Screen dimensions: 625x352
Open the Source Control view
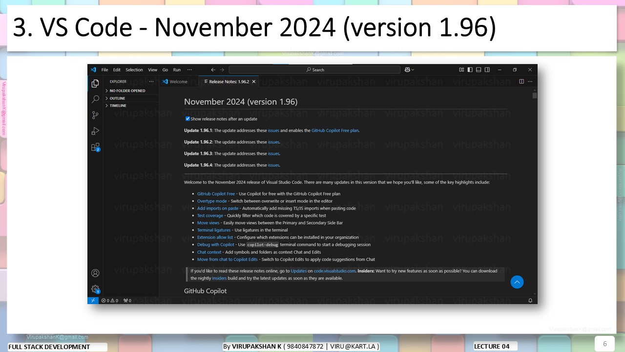click(95, 115)
